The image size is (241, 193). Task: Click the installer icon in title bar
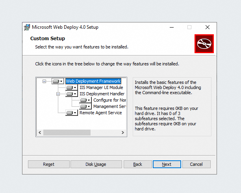pyautogui.click(x=27, y=27)
